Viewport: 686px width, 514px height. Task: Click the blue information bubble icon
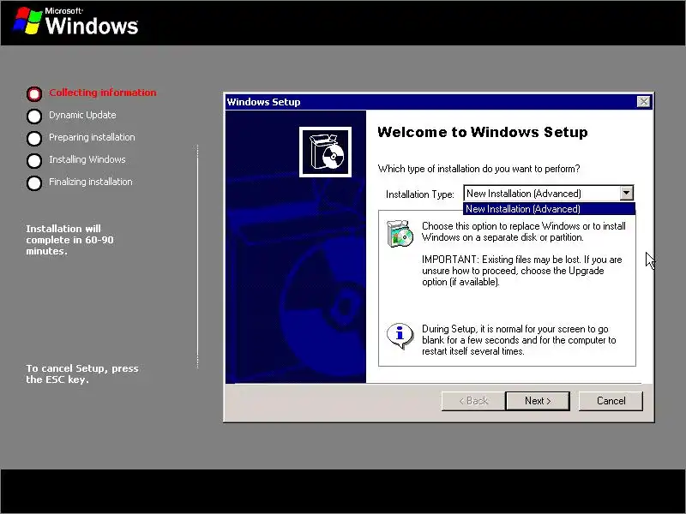coord(400,336)
